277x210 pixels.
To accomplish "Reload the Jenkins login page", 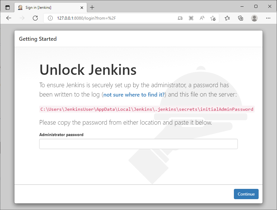I will (x=35, y=18).
